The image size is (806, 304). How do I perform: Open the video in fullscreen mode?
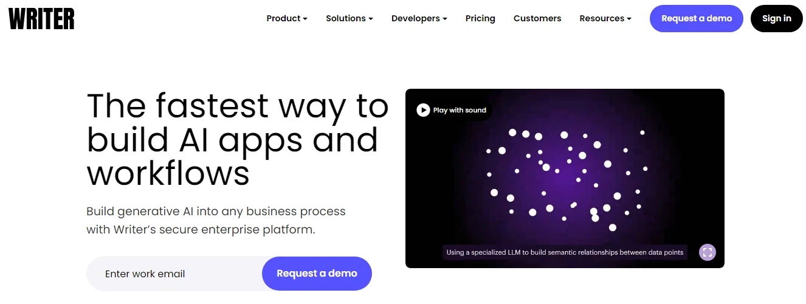pos(707,252)
